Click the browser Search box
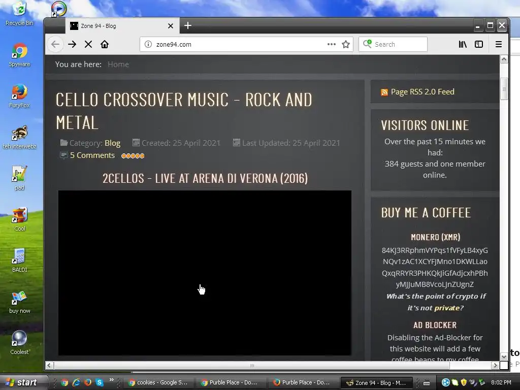This screenshot has width=520, height=390. coord(393,45)
